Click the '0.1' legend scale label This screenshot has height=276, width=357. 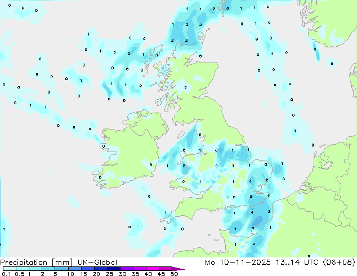[6, 274]
